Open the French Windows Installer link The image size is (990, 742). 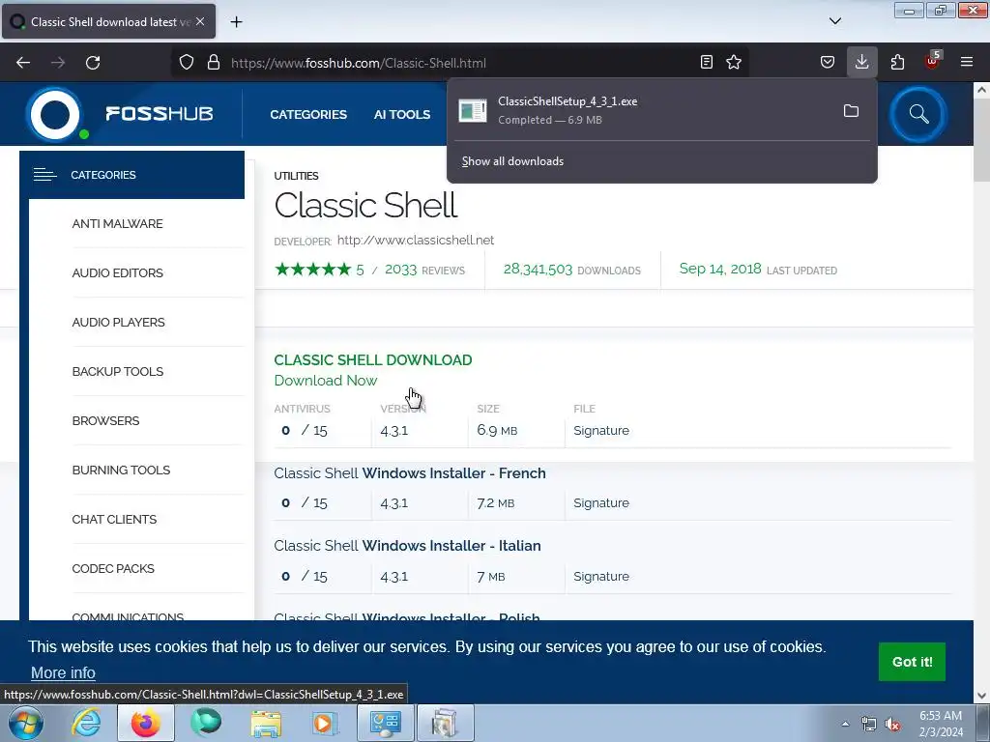point(410,473)
